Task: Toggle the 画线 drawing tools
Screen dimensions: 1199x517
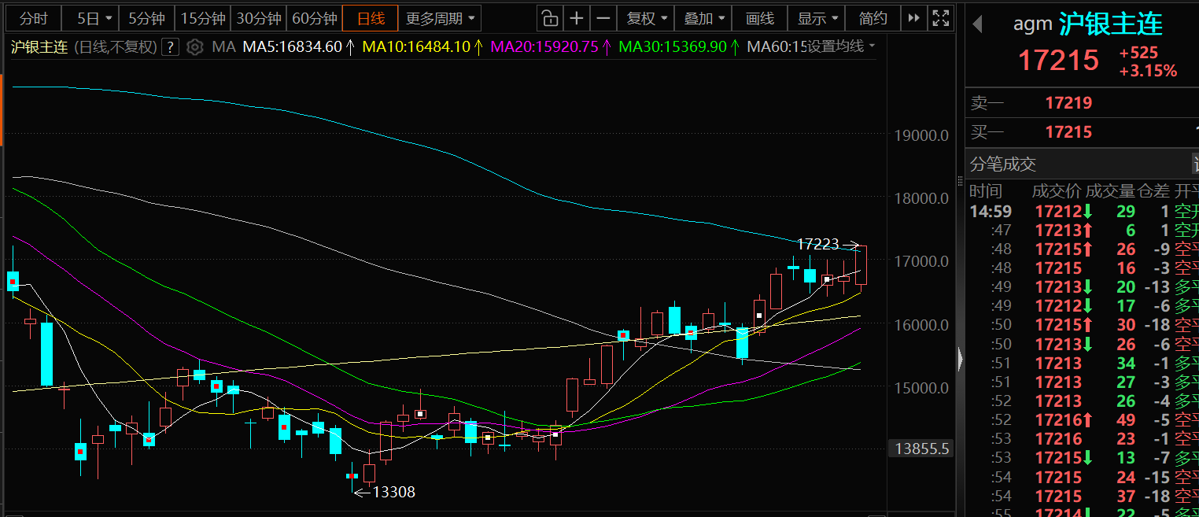Action: (759, 18)
